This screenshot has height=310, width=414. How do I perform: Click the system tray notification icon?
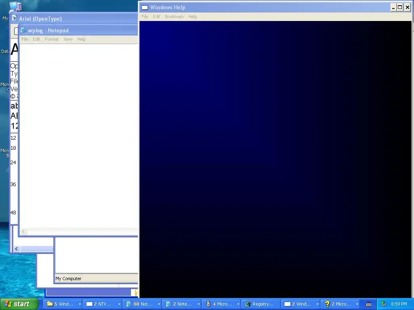pos(384,304)
